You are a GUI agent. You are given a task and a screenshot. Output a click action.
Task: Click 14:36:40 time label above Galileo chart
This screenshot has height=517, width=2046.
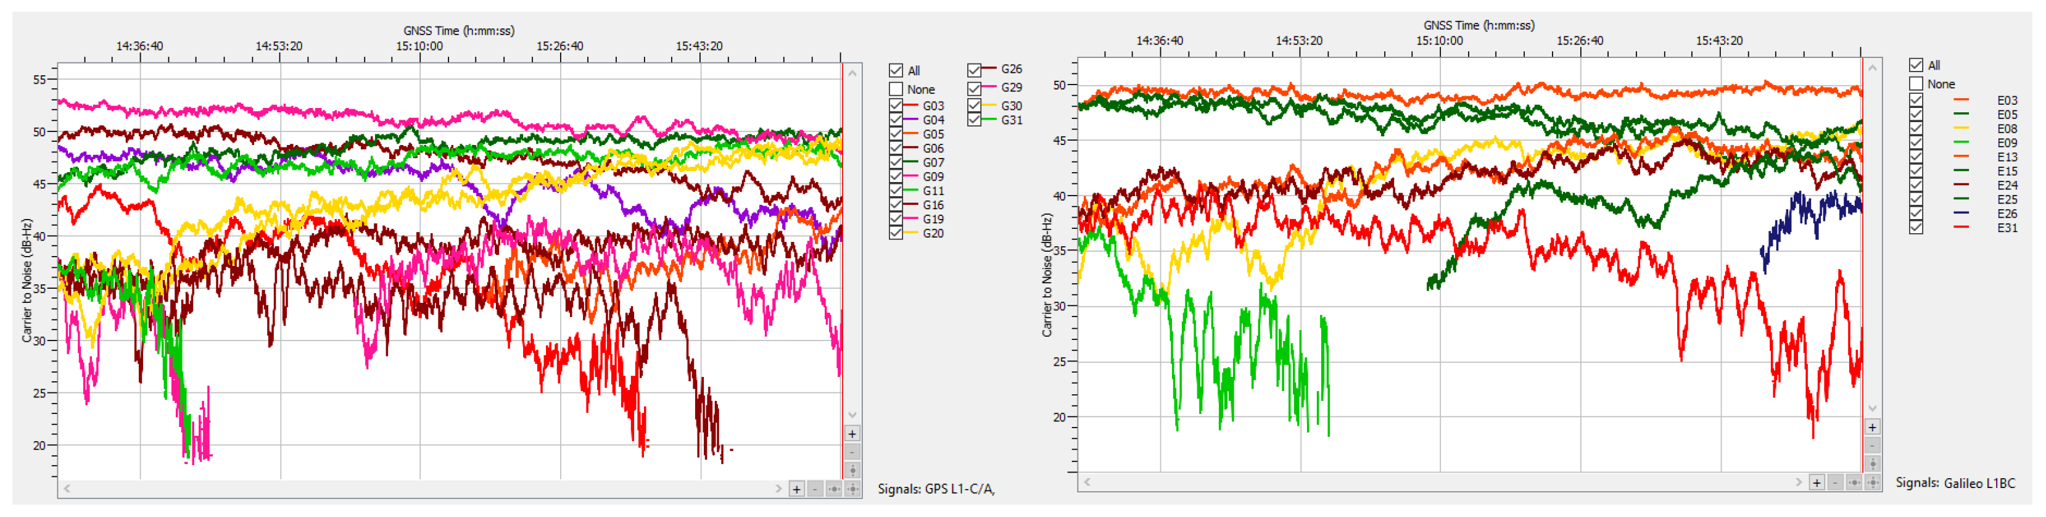[1160, 41]
